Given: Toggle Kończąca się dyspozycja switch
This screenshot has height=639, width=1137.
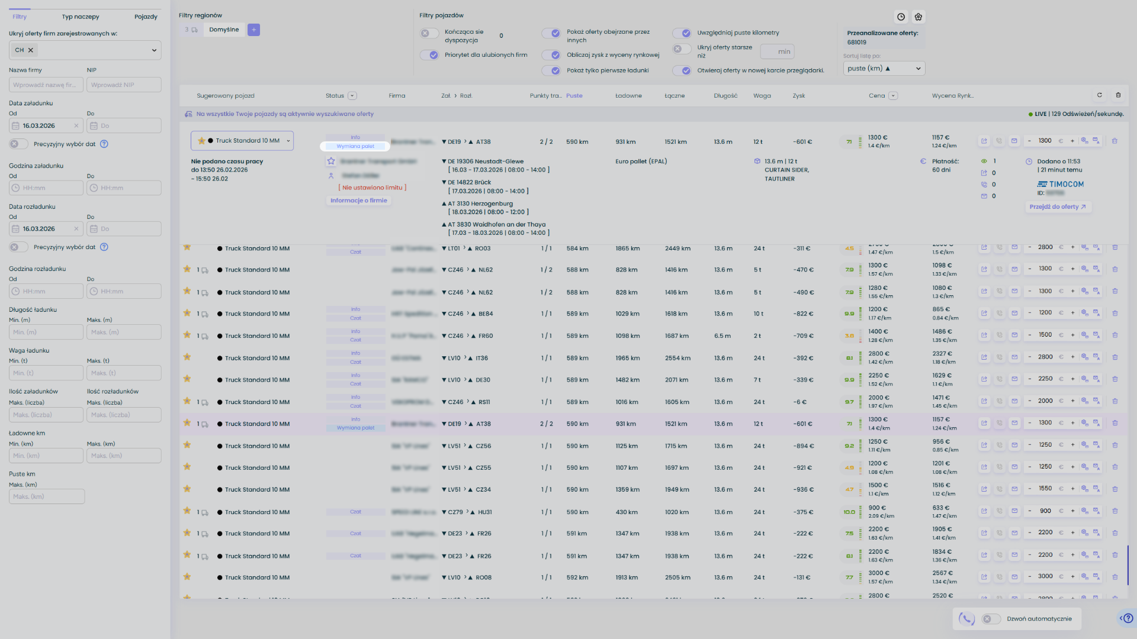Looking at the screenshot, I should (x=429, y=34).
